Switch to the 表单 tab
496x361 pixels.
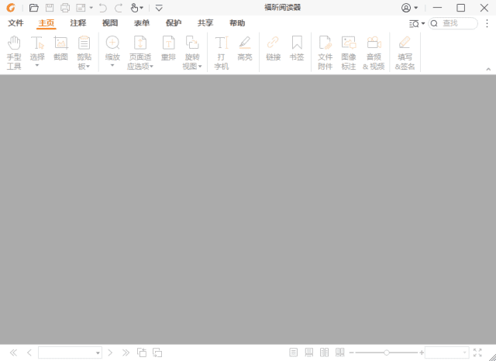coord(142,23)
